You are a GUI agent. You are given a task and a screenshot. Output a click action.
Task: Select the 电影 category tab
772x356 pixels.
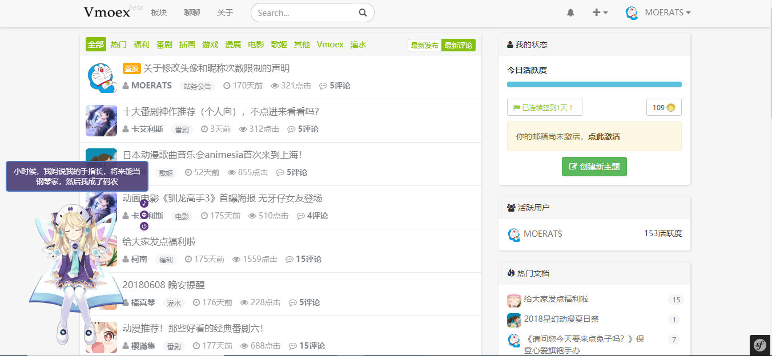[x=256, y=44]
